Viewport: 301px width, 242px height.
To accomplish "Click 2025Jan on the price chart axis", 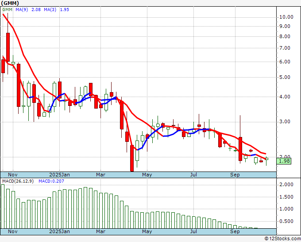I will click(x=59, y=175).
